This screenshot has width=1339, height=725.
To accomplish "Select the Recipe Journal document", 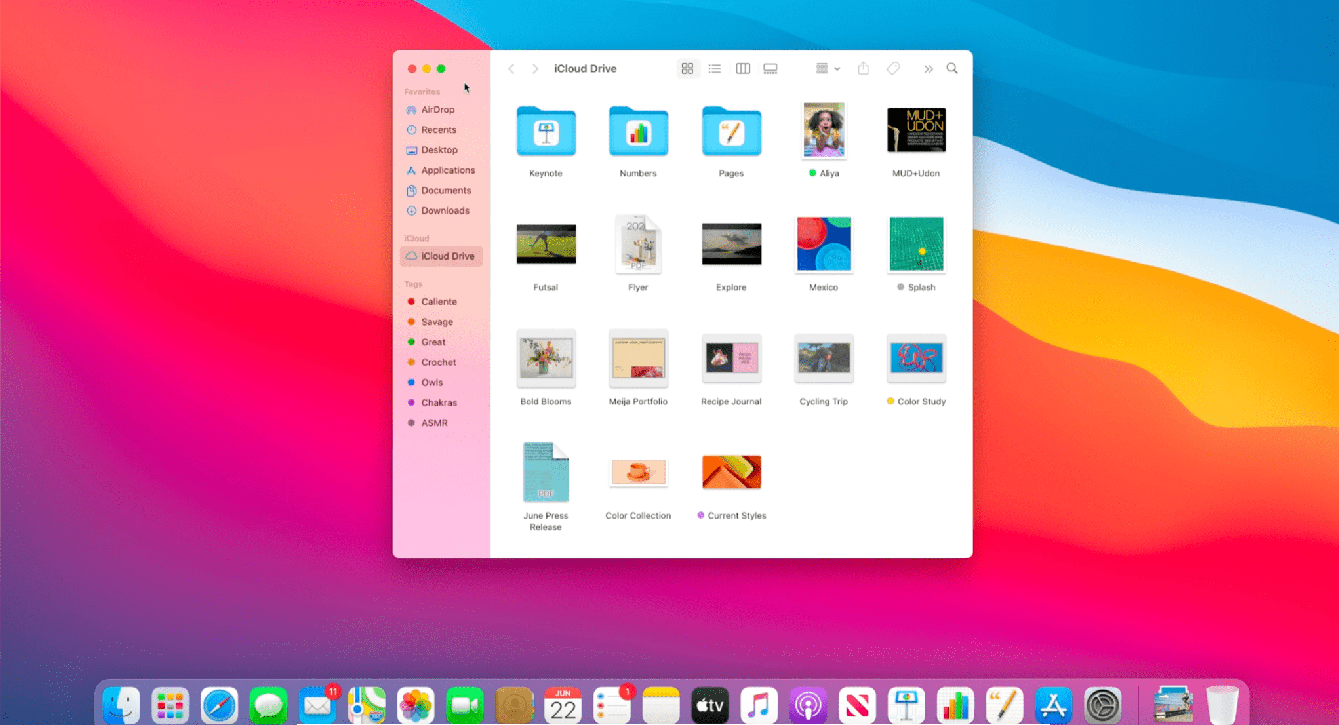I will click(x=731, y=358).
